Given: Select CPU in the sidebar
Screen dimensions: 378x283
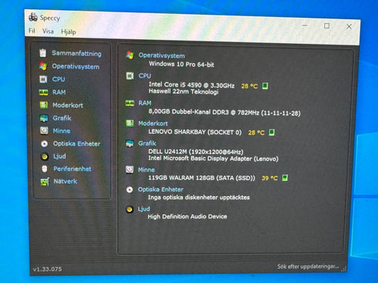Looking at the screenshot, I should (x=59, y=79).
